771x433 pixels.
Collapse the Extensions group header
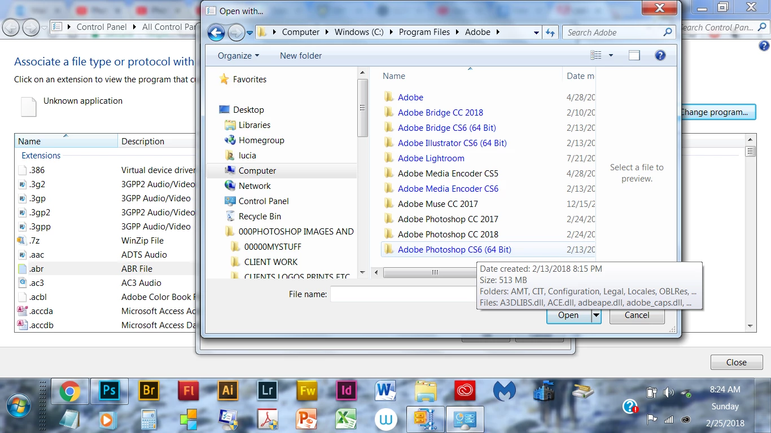pos(41,156)
